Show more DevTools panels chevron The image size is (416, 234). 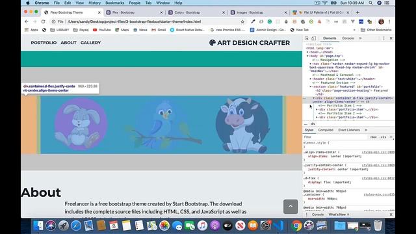(x=360, y=38)
